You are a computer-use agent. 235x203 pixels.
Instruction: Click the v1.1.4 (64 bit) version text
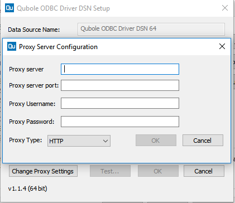(27, 188)
